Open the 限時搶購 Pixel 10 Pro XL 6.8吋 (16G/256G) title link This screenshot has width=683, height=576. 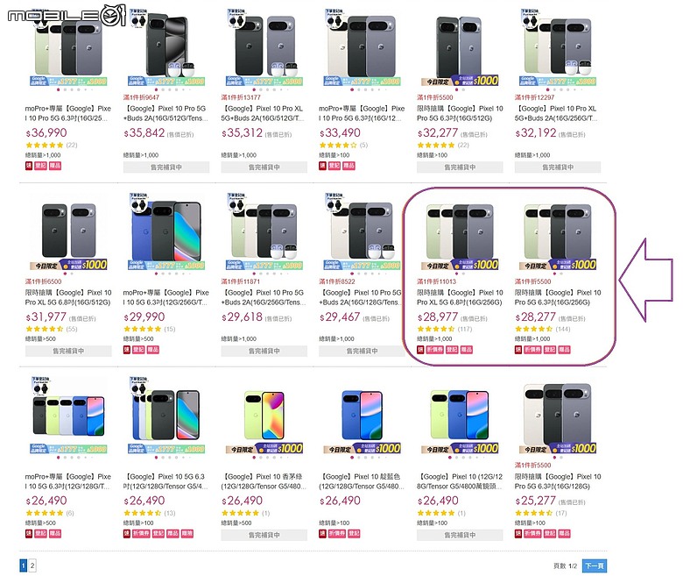[x=460, y=297]
